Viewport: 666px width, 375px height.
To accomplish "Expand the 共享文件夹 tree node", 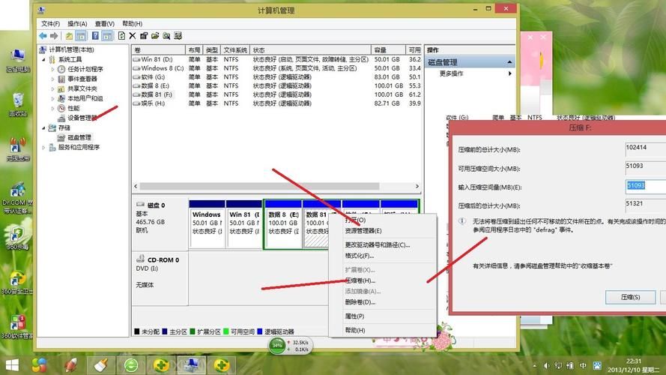I will (53, 88).
